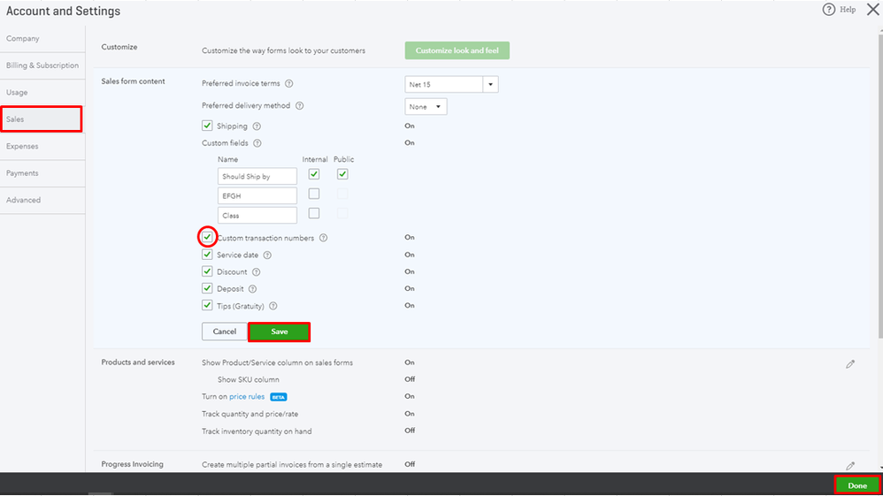Click help icon next to Custom transaction numbers
The image size is (883, 496).
[323, 238]
